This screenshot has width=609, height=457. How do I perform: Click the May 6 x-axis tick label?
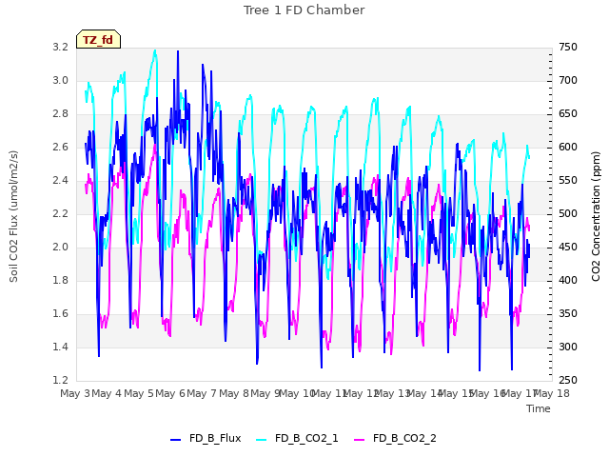pos(170,393)
